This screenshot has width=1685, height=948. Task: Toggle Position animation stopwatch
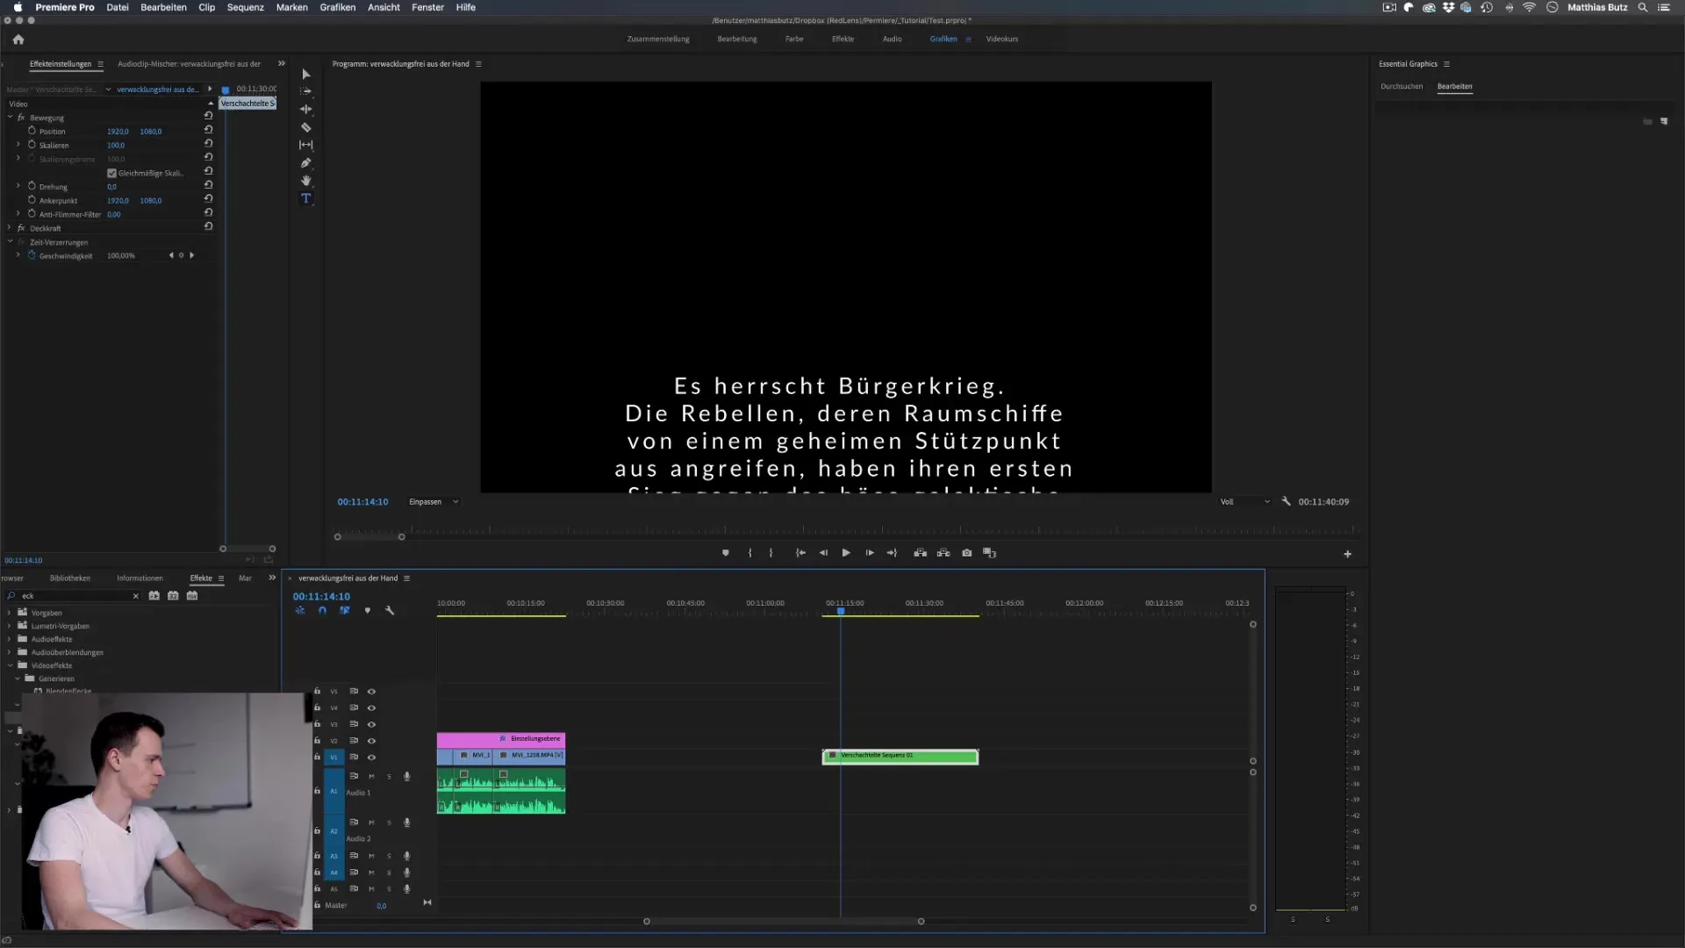32,131
